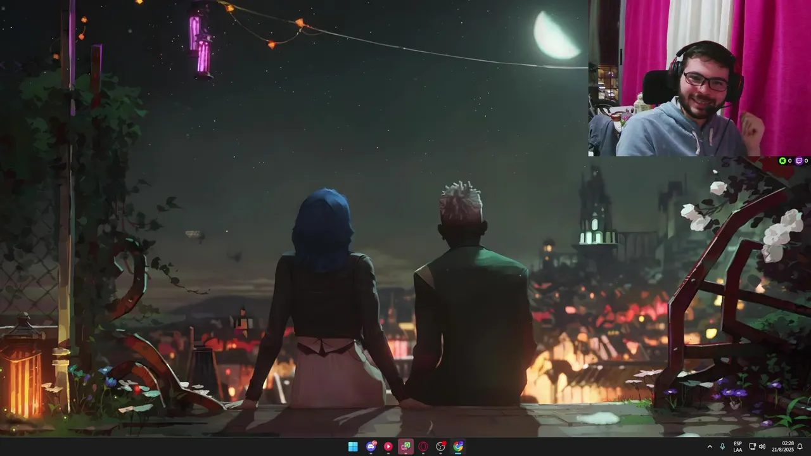Open the clock showing 02:28
Screen dimensions: 811x456
[x=782, y=446]
